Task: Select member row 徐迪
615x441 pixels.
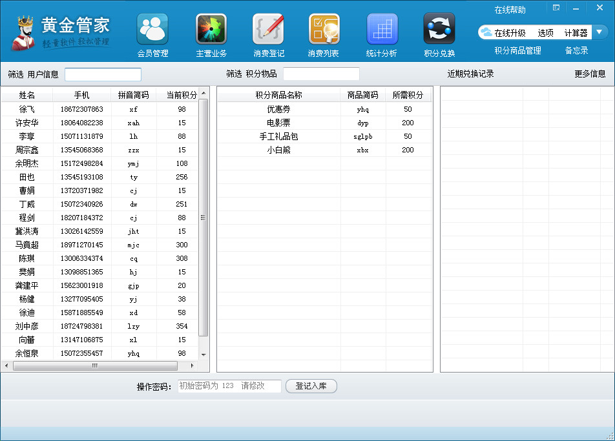Action: point(99,313)
